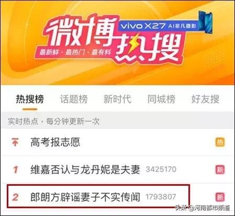Switch to the 同城榜 tab

(161, 99)
